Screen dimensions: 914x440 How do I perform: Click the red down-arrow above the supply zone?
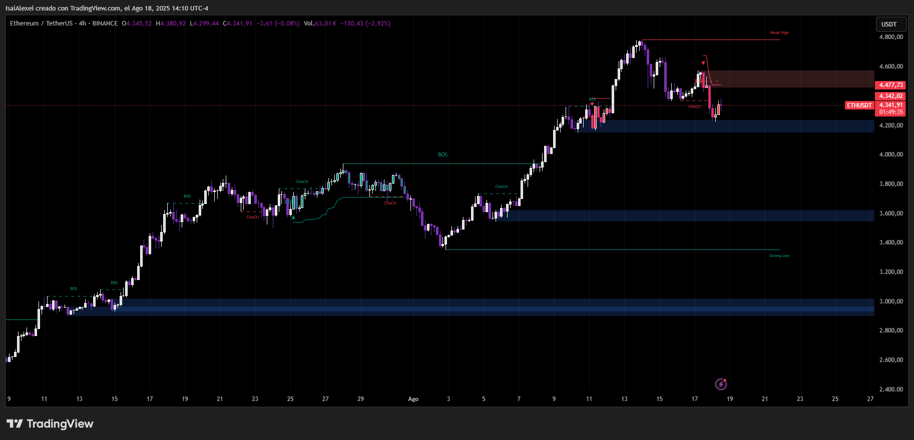pyautogui.click(x=703, y=63)
